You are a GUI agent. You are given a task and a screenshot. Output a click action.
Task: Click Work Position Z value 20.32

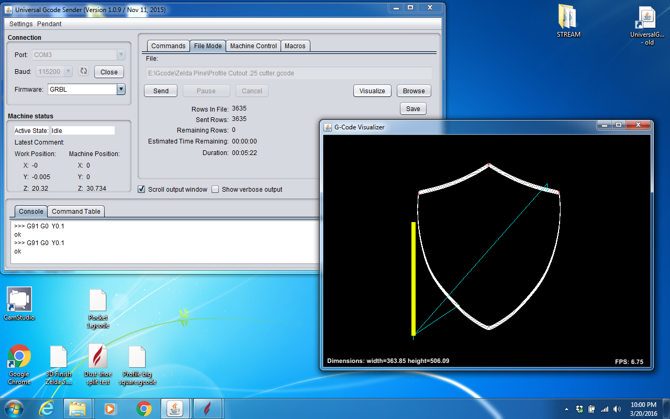pyautogui.click(x=40, y=188)
